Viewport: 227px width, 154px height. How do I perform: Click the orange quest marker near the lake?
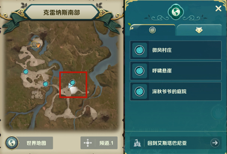pos(38,45)
